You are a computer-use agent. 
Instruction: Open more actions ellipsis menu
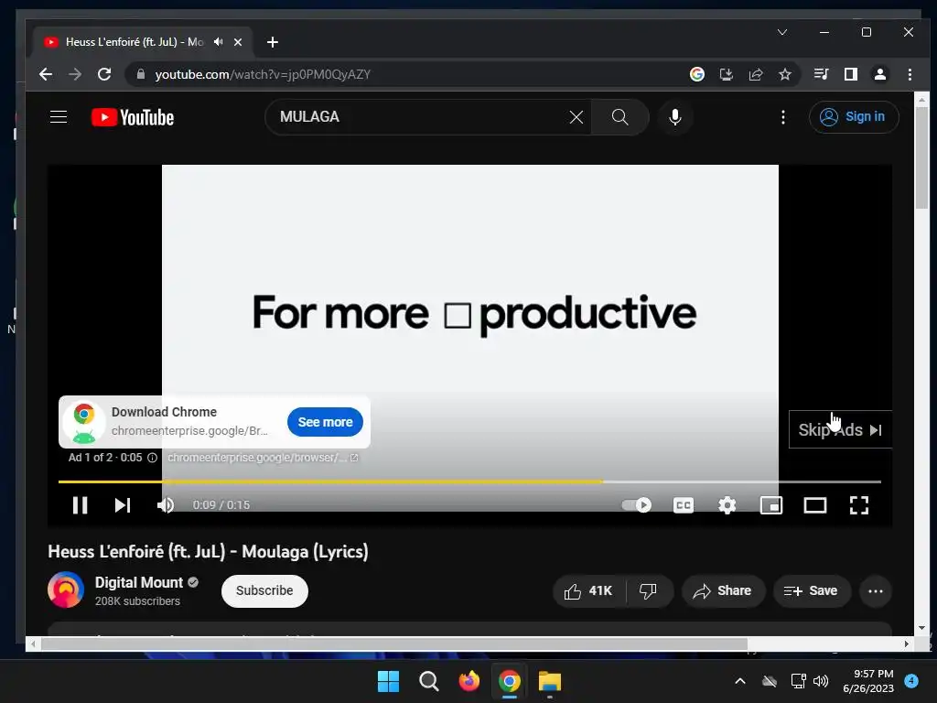[x=876, y=591]
